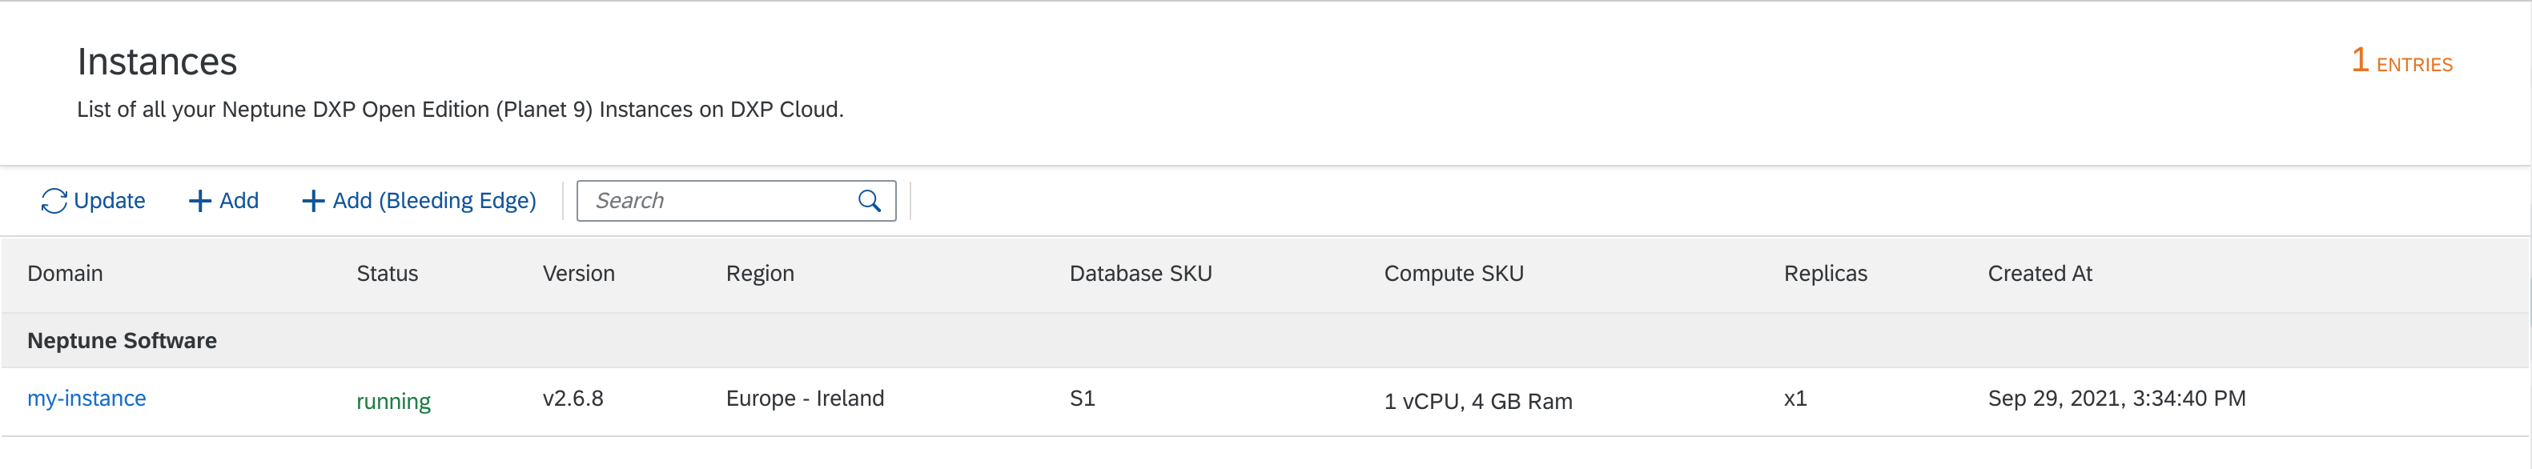The height and width of the screenshot is (469, 2532).
Task: Select the Neptune Software group row
Action: click(x=1266, y=340)
